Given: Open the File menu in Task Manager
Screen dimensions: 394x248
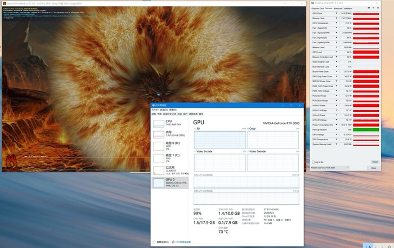Looking at the screenshot, I should 155,110.
